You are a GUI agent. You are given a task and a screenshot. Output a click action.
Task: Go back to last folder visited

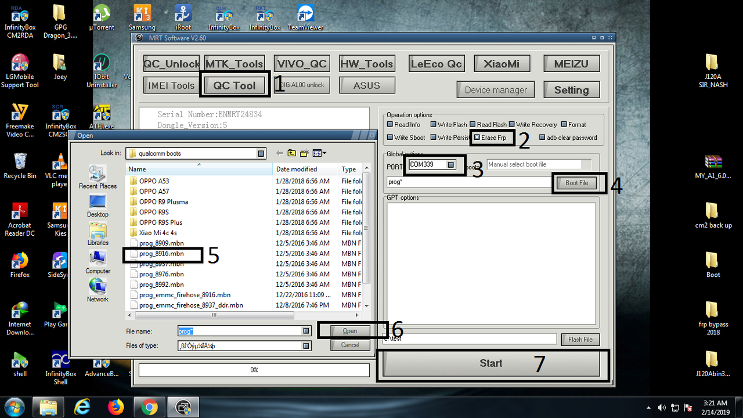click(x=279, y=153)
